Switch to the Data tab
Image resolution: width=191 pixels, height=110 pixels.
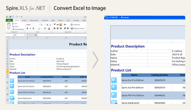pyautogui.click(x=53, y=20)
